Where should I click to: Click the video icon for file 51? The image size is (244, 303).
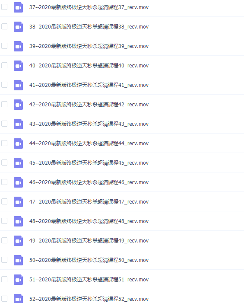click(x=18, y=279)
